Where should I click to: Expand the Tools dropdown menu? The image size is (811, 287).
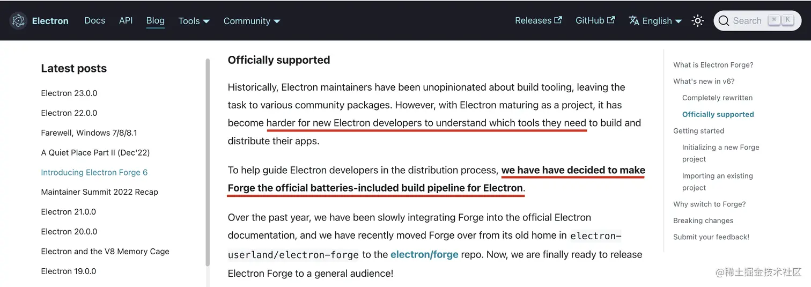(194, 21)
